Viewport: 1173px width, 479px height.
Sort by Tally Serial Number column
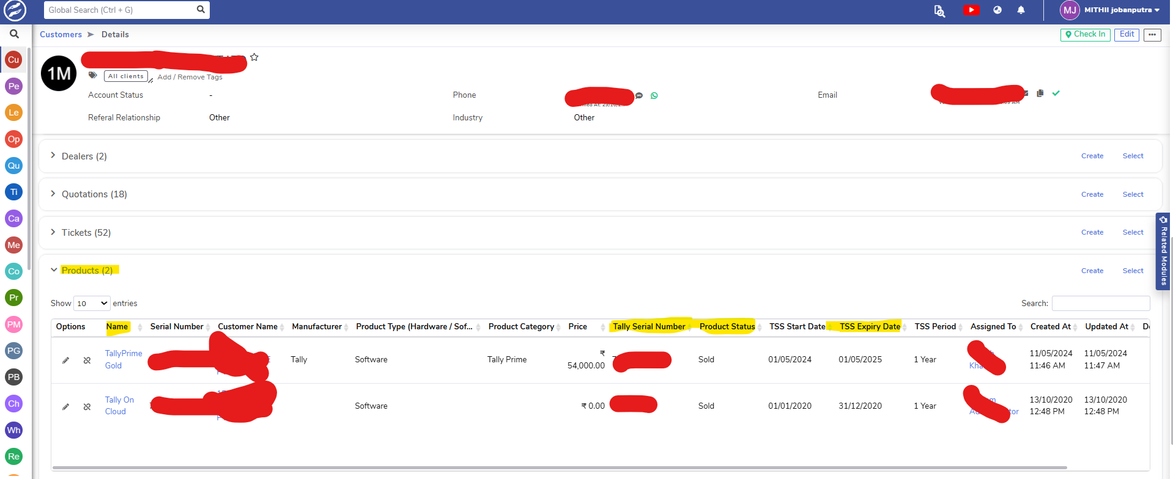(649, 327)
